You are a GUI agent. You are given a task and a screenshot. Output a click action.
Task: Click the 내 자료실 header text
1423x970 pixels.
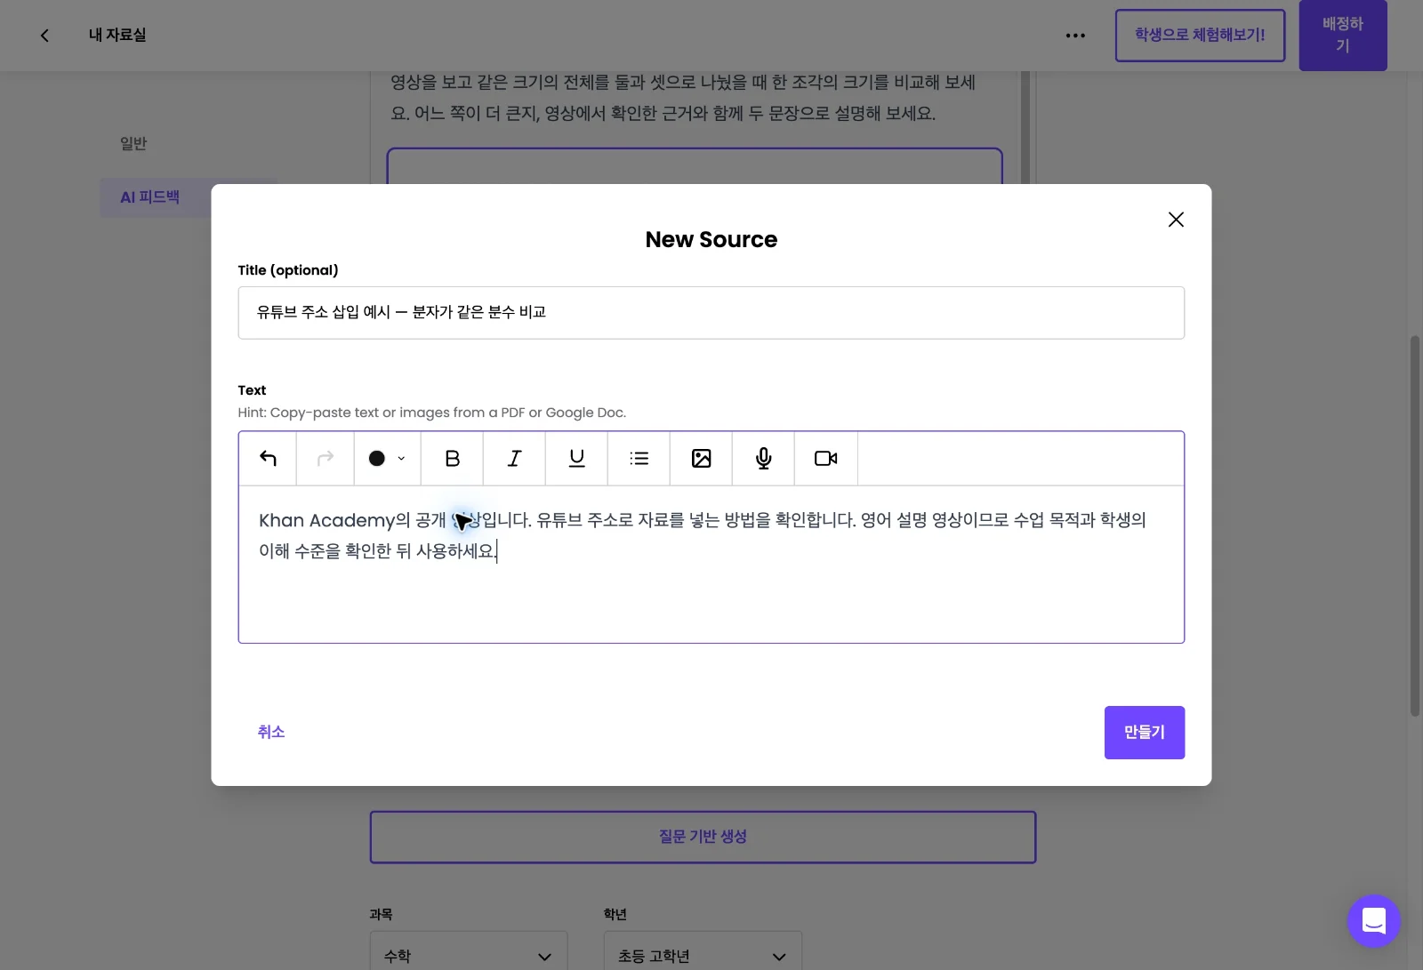pyautogui.click(x=117, y=36)
